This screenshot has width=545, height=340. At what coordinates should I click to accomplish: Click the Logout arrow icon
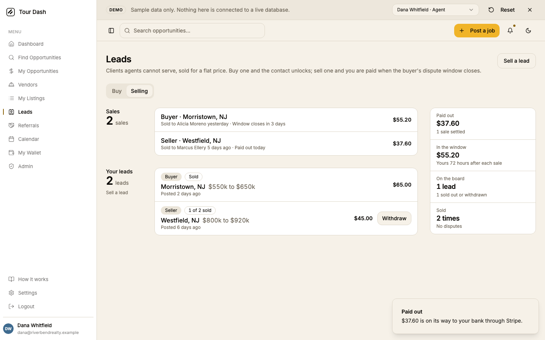pyautogui.click(x=11, y=306)
